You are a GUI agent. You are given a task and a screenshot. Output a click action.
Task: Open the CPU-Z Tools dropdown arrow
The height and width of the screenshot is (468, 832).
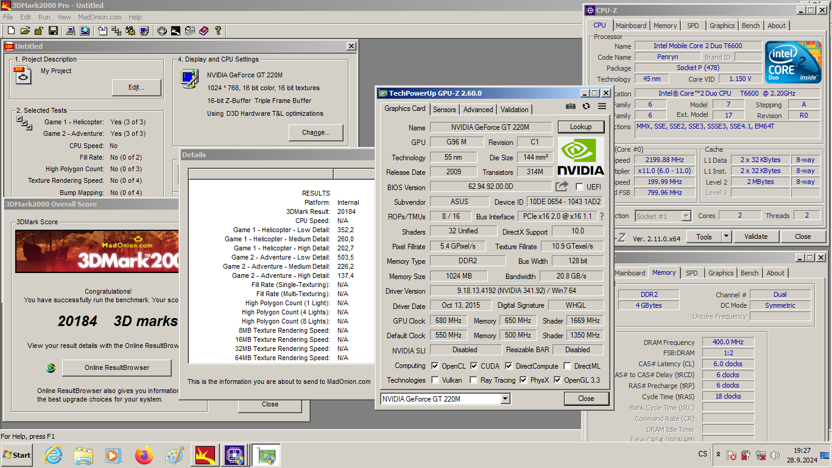click(726, 236)
